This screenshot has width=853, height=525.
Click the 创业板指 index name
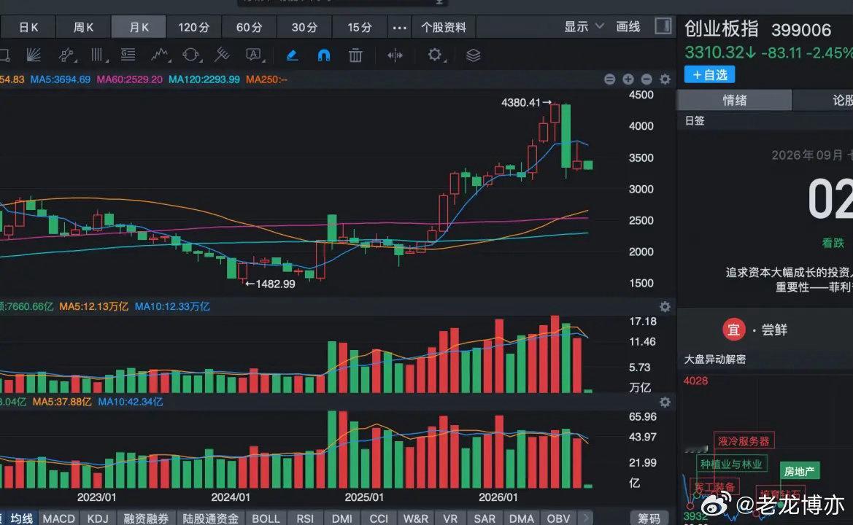(722, 29)
